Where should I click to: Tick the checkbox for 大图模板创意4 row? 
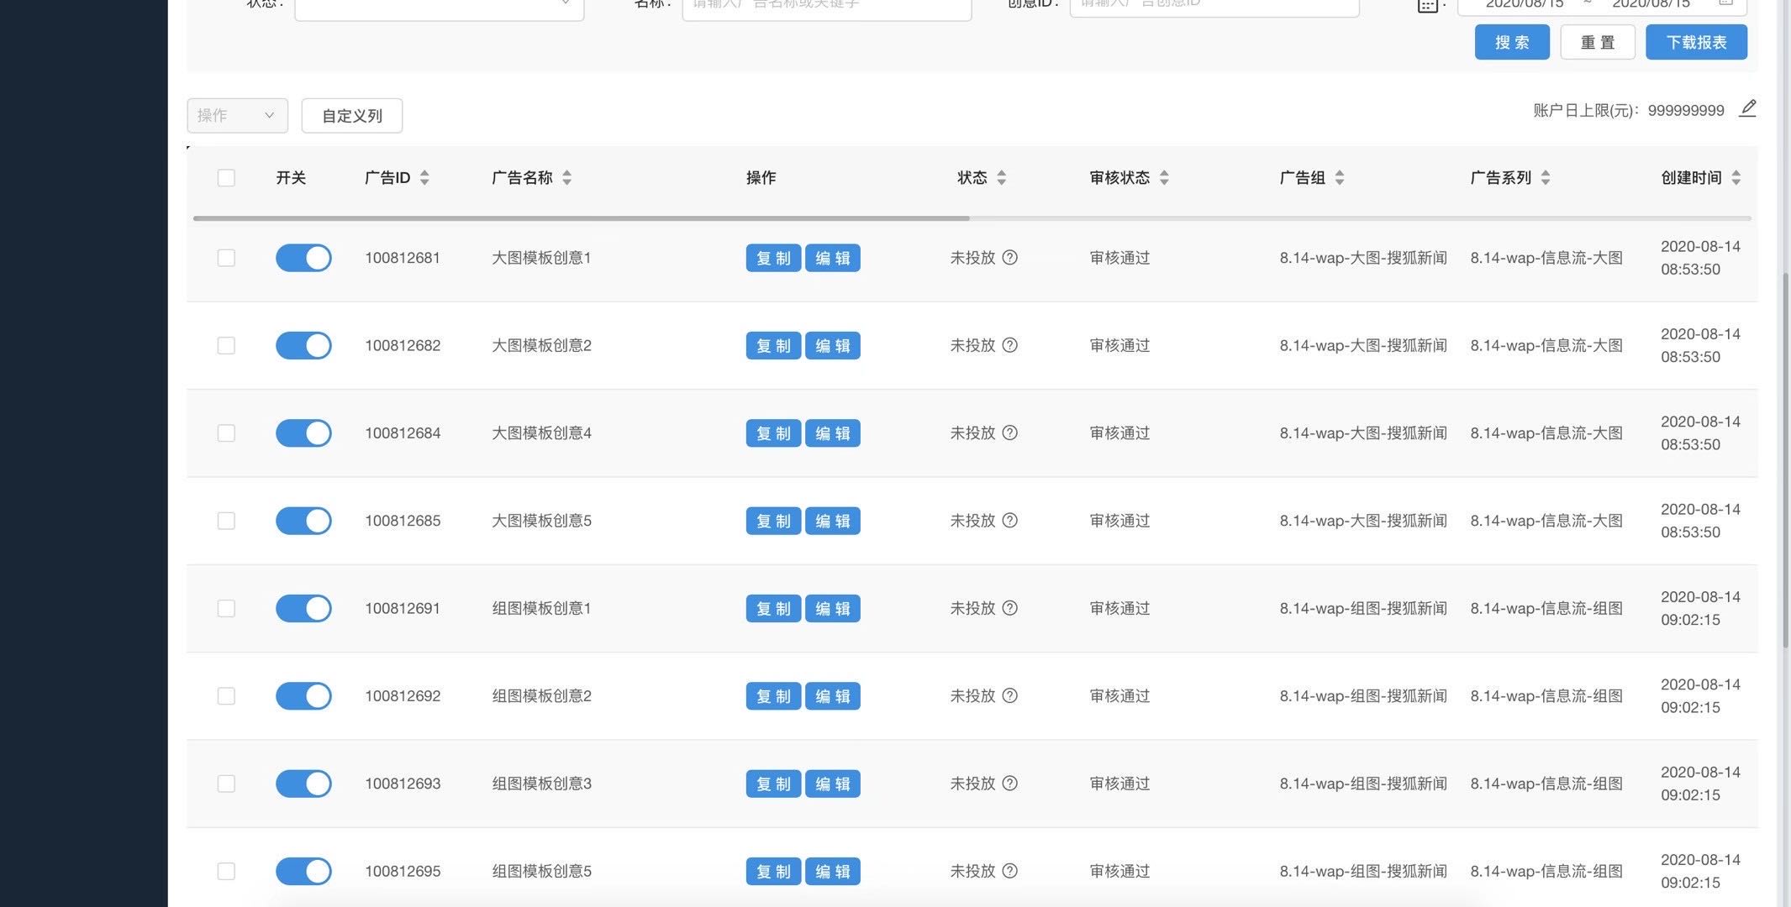[226, 433]
